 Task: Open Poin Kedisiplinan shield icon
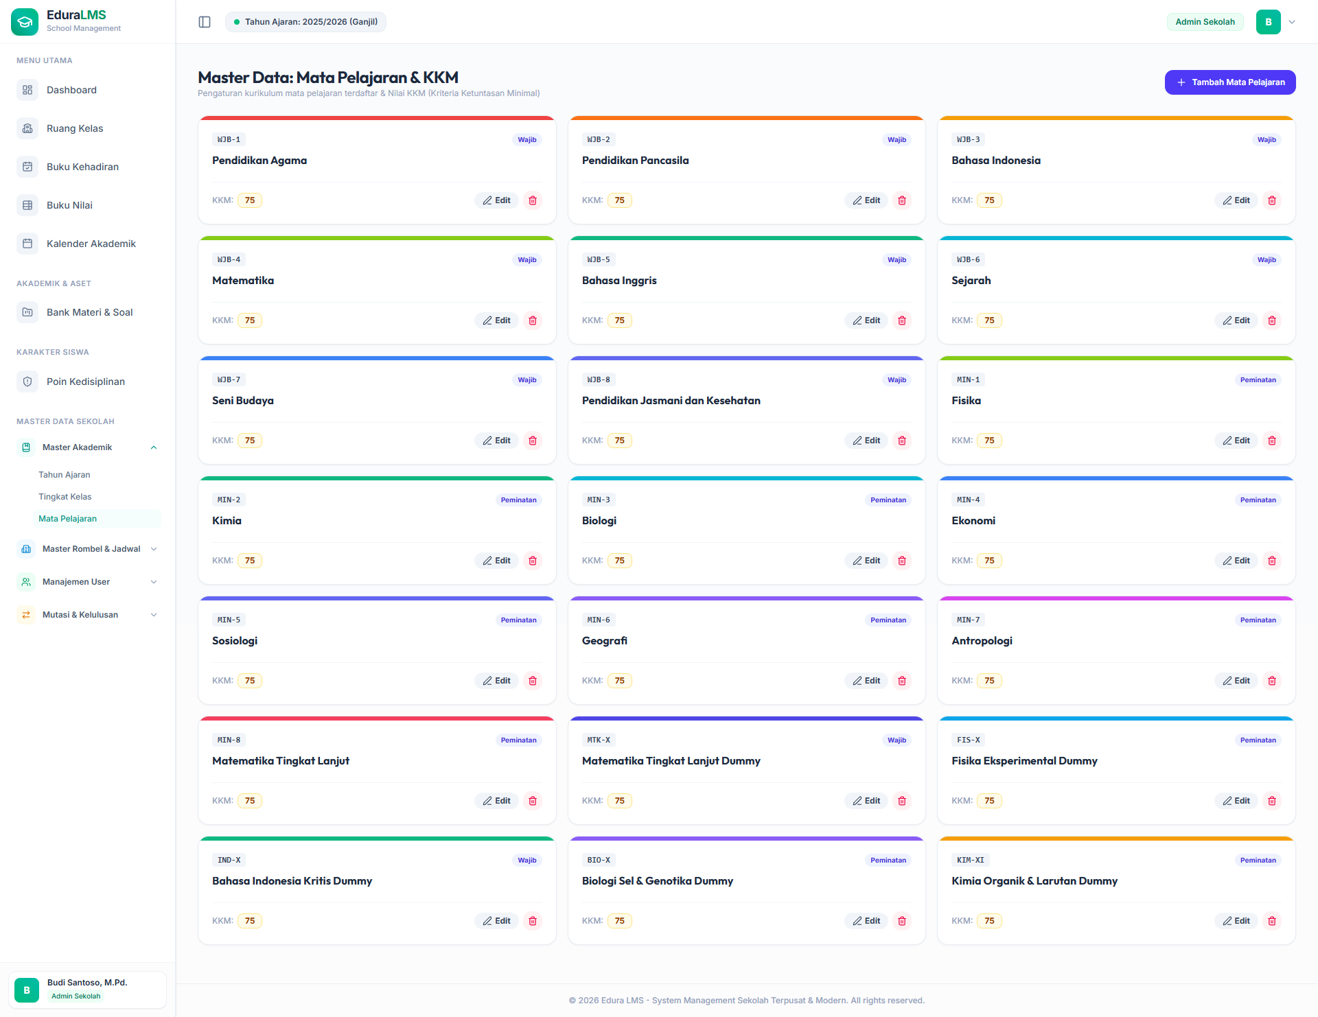click(x=27, y=382)
